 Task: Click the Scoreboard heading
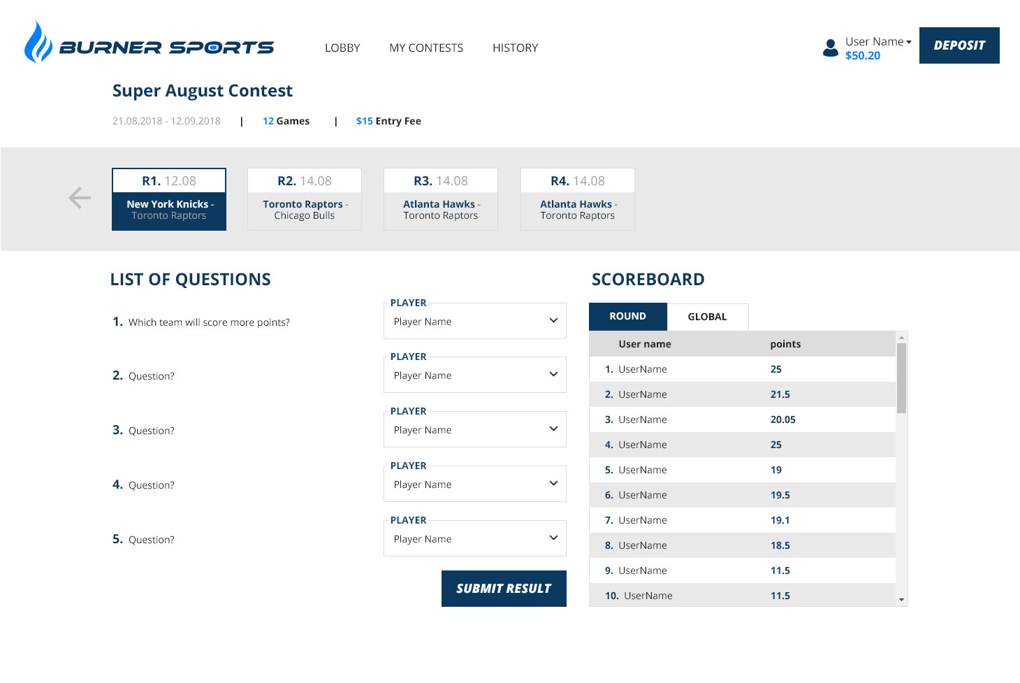click(x=648, y=280)
